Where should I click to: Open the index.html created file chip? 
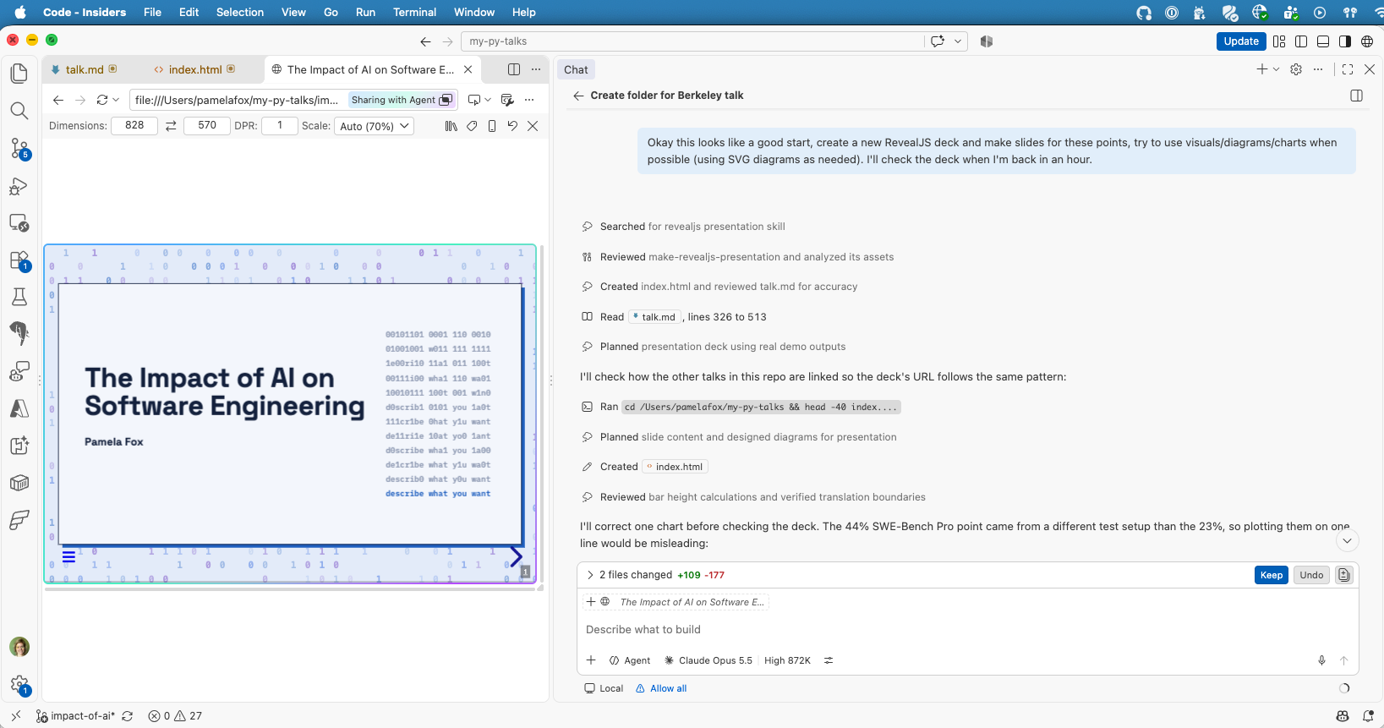675,467
